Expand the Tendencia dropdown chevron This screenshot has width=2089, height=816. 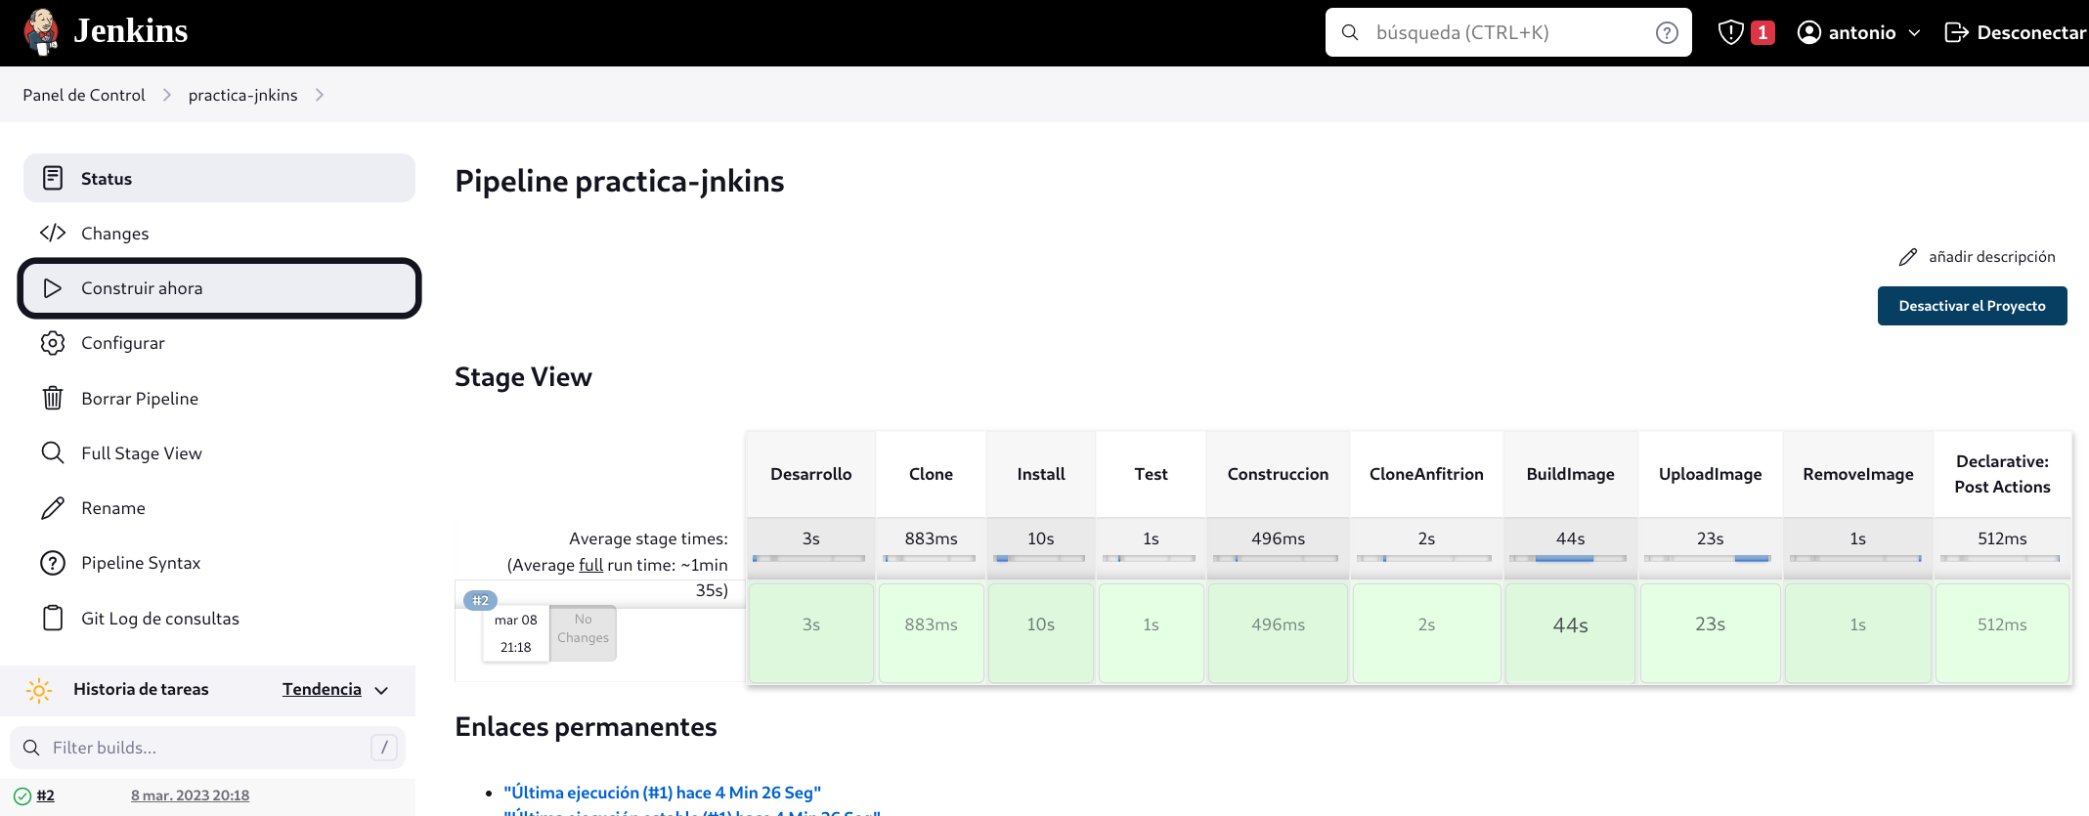[381, 690]
